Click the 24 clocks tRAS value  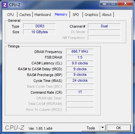pos(80,81)
